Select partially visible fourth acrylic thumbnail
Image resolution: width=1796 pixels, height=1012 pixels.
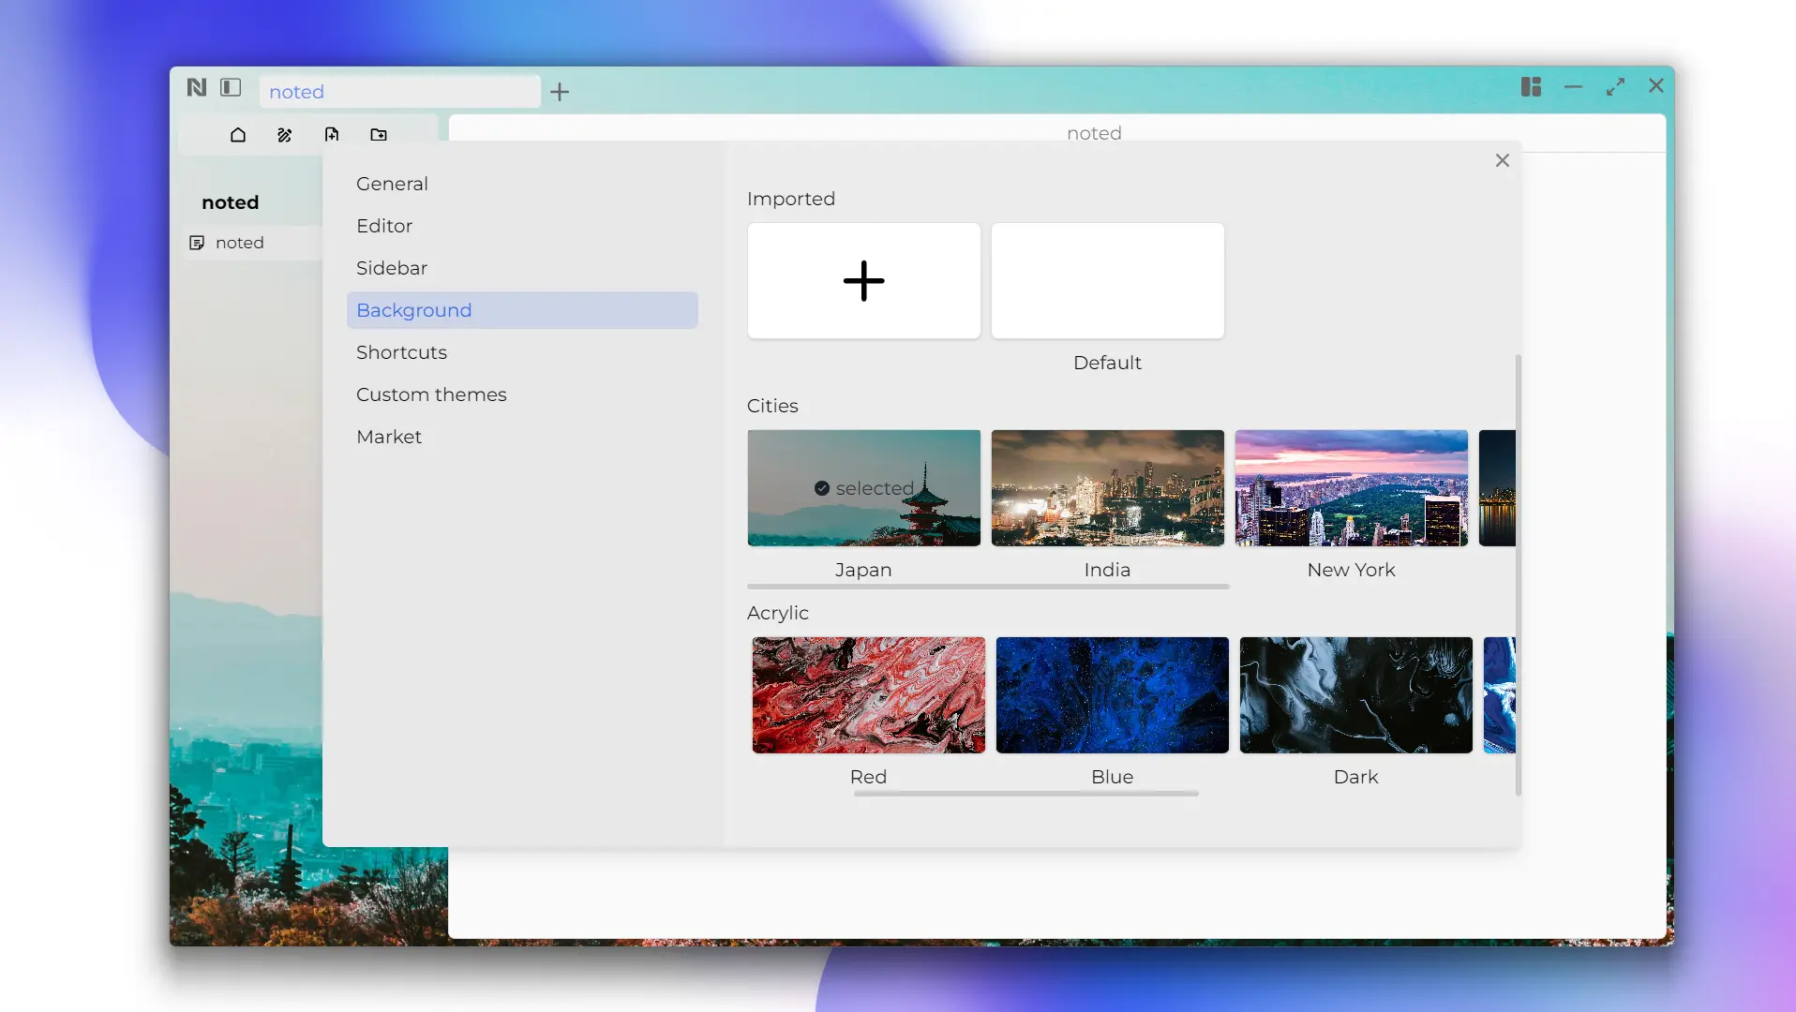(x=1500, y=695)
